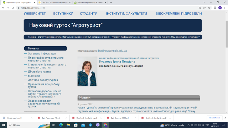Viewport: 228px width, 128px height.
Task: Open 'Зразок заяви для зарахування' link
Action: (x=44, y=103)
